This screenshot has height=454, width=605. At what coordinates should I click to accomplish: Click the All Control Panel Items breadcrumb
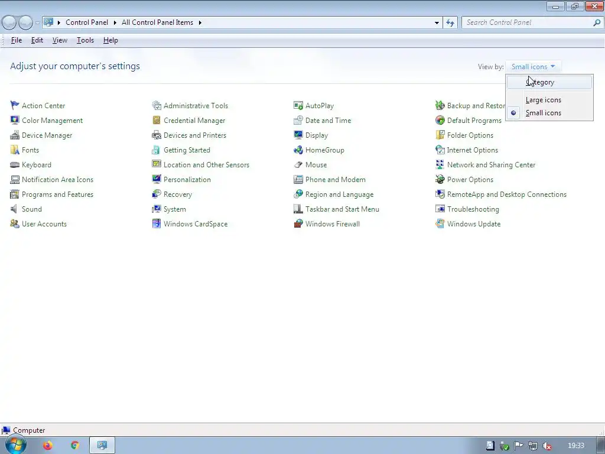157,22
